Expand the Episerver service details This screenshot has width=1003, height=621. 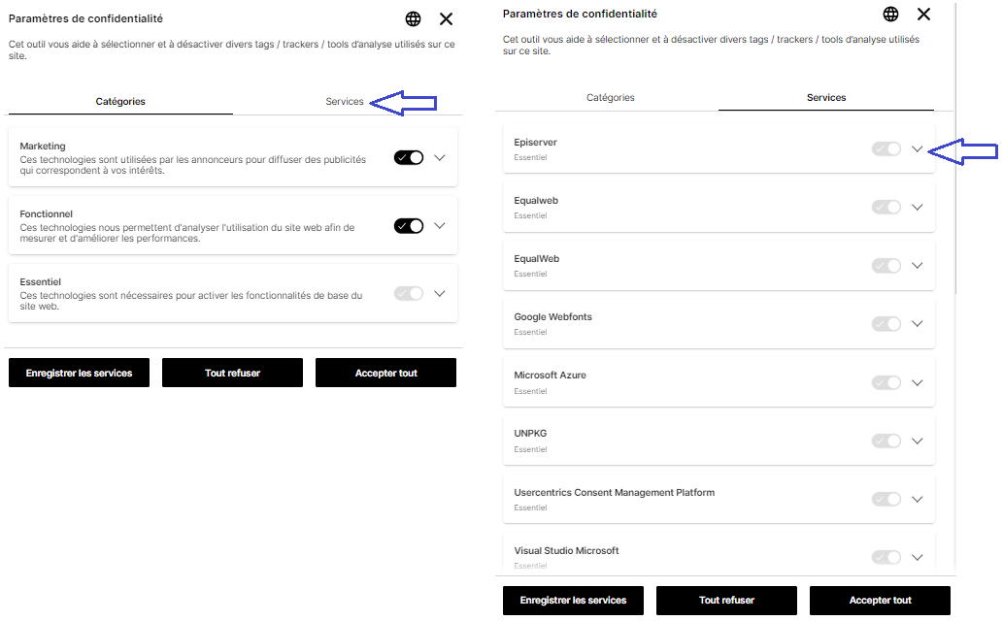pos(917,148)
